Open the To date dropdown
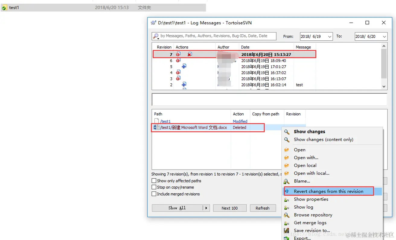The image size is (396, 240). tap(384, 36)
